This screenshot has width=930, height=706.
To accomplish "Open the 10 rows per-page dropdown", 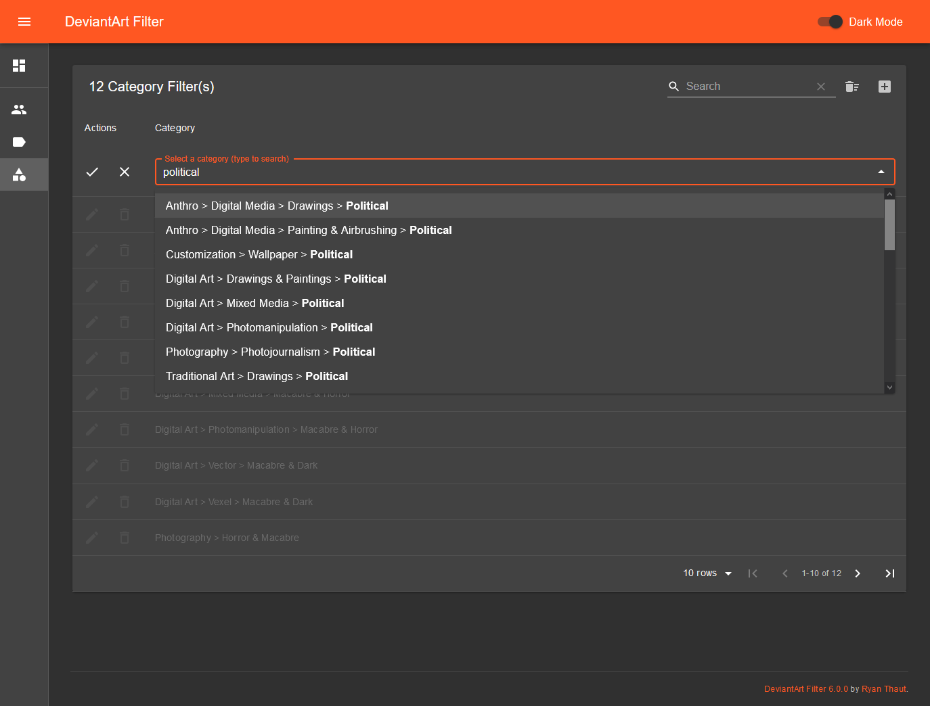I will [707, 573].
